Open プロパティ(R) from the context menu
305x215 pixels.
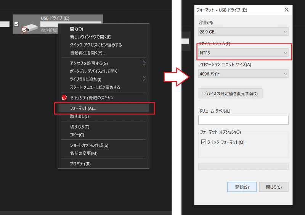[x=103, y=164]
